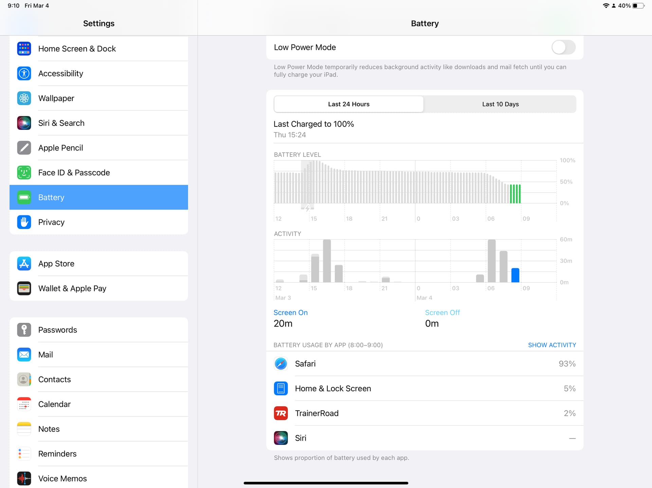Screen dimensions: 652x488
Task: Tap Last Charged to 100% text
Action: click(314, 124)
